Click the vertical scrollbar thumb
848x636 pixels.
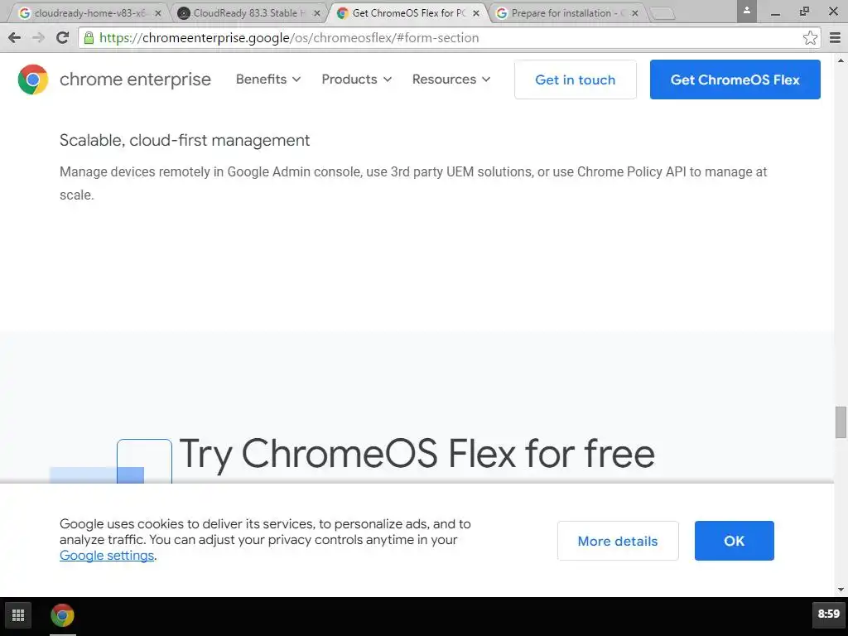click(841, 422)
